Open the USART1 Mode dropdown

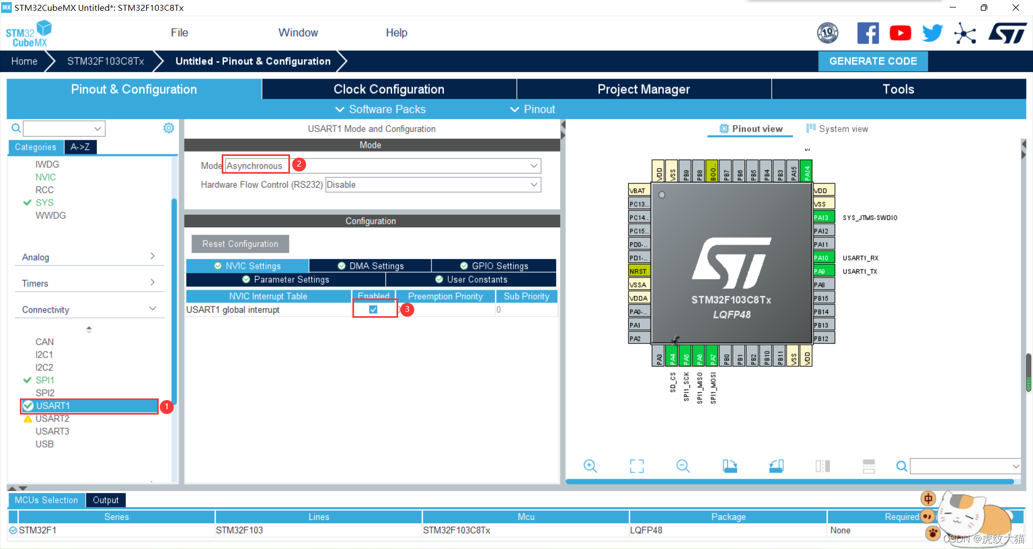381,166
